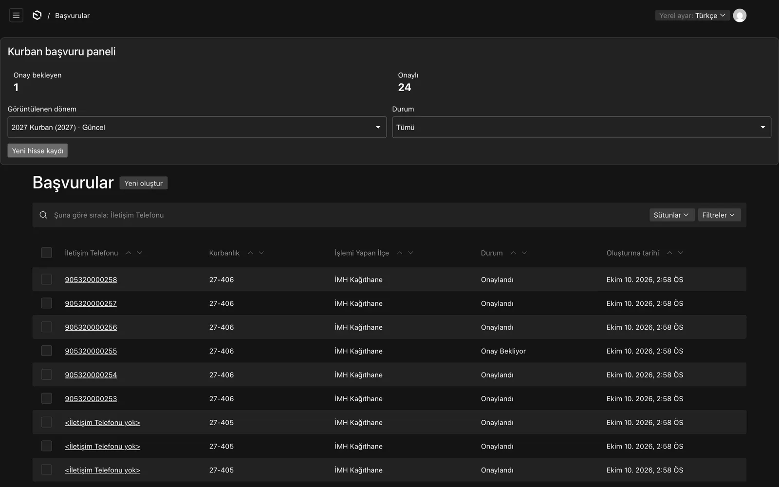Expand the Filtreler menu

(719, 215)
